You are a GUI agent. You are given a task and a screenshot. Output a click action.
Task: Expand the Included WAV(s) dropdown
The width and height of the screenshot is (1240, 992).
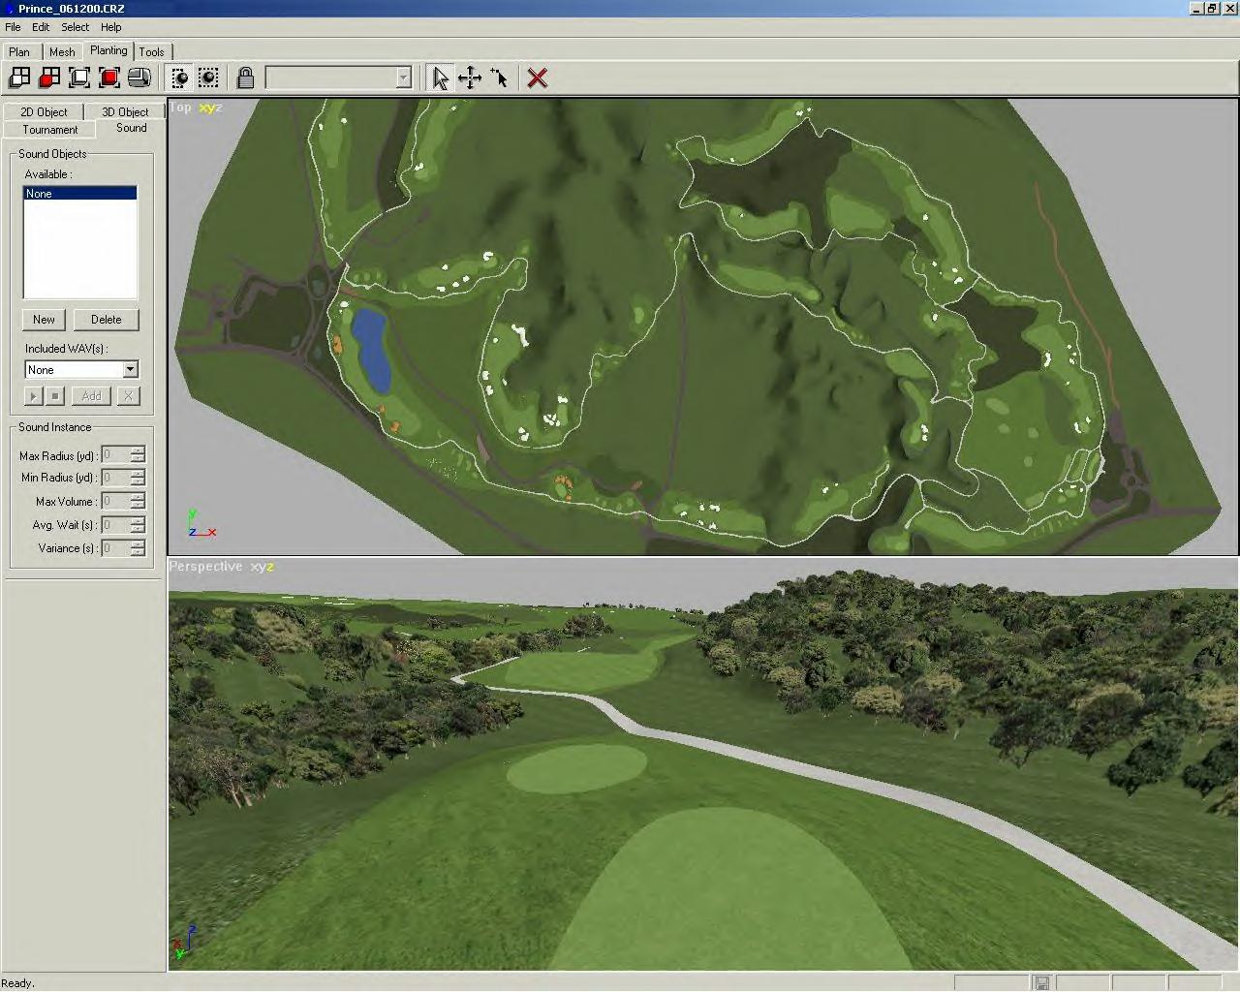[x=130, y=369]
